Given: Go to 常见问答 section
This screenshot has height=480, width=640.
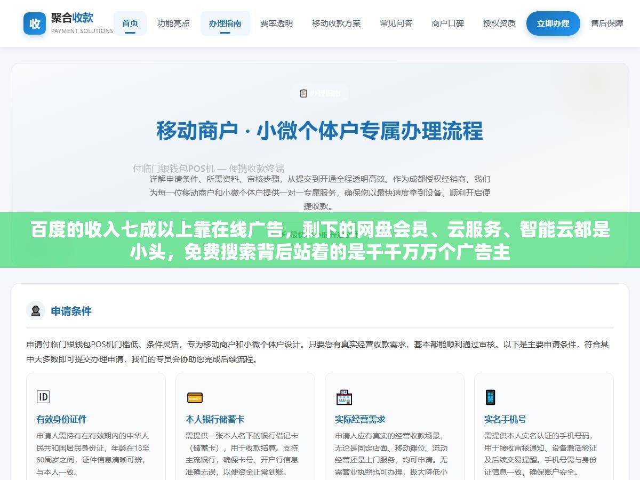Looking at the screenshot, I should 396,23.
